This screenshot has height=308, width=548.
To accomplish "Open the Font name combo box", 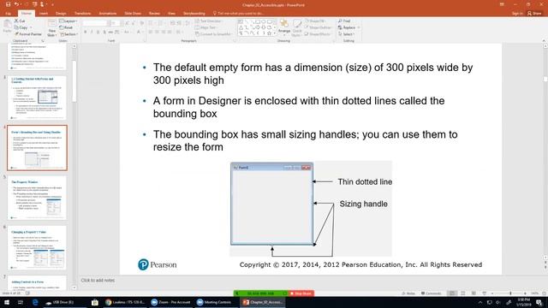I will coord(95,23).
